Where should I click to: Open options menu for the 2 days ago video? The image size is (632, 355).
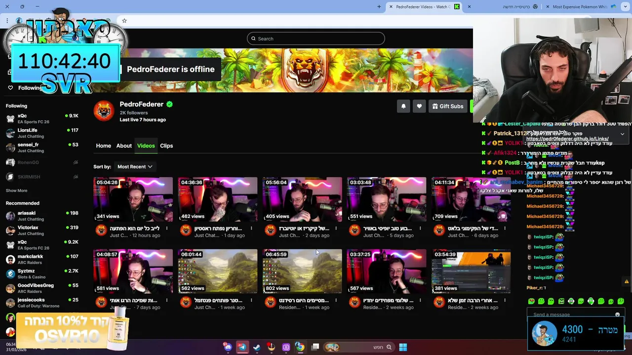pyautogui.click(x=336, y=228)
